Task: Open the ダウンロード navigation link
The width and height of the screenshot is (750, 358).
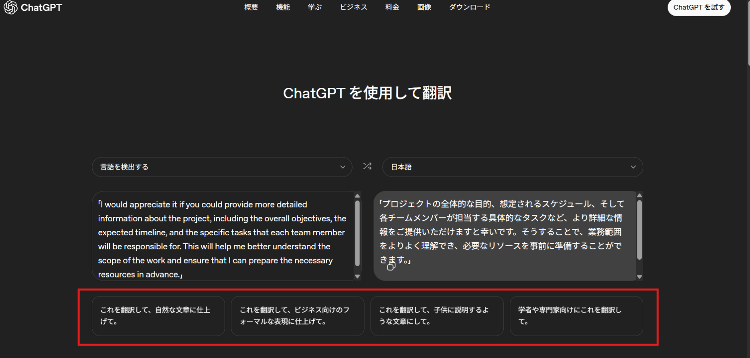Action: (469, 7)
